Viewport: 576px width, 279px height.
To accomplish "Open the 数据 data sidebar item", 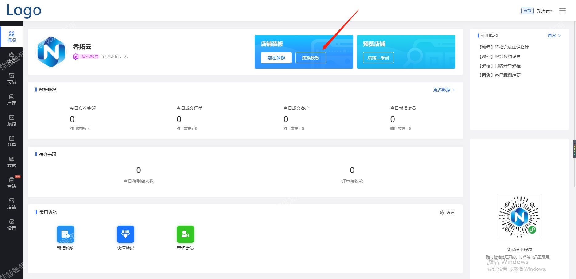I will [12, 162].
